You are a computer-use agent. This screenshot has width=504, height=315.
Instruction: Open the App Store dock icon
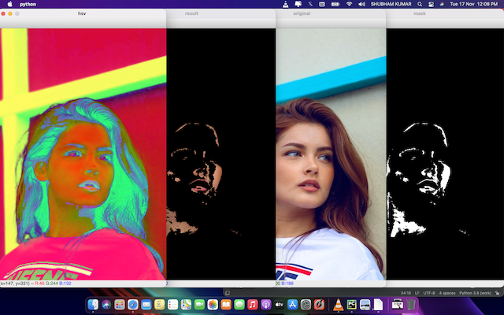(x=292, y=304)
